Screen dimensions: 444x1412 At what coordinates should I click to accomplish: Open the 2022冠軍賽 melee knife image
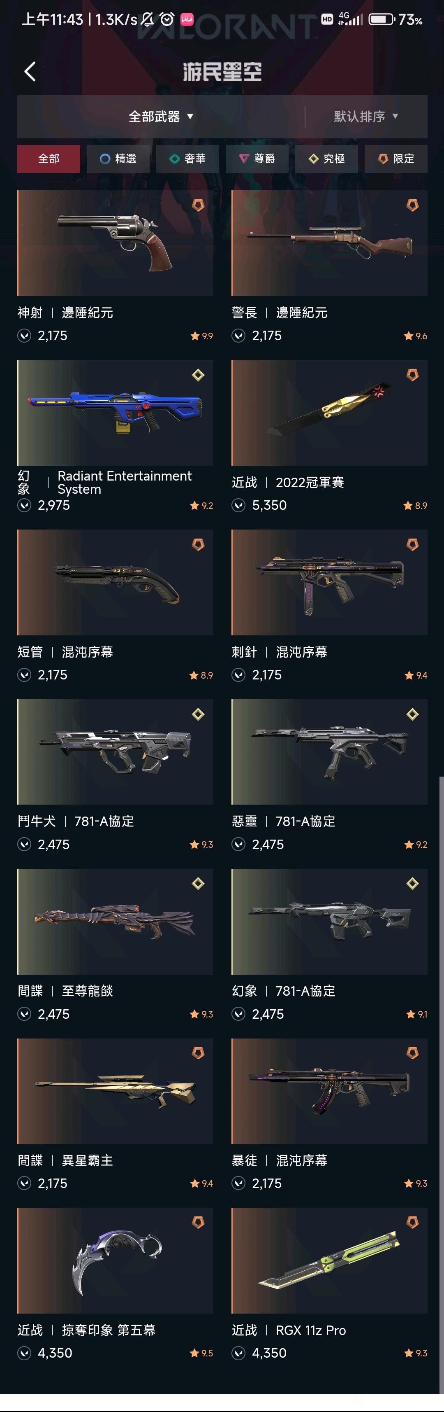330,413
